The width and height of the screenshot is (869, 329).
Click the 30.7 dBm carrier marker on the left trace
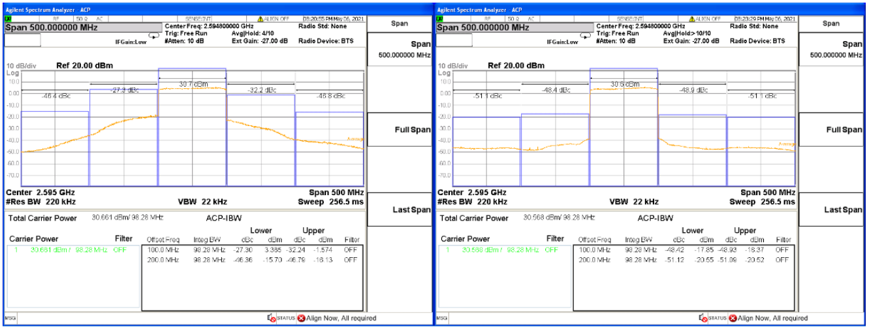click(193, 84)
